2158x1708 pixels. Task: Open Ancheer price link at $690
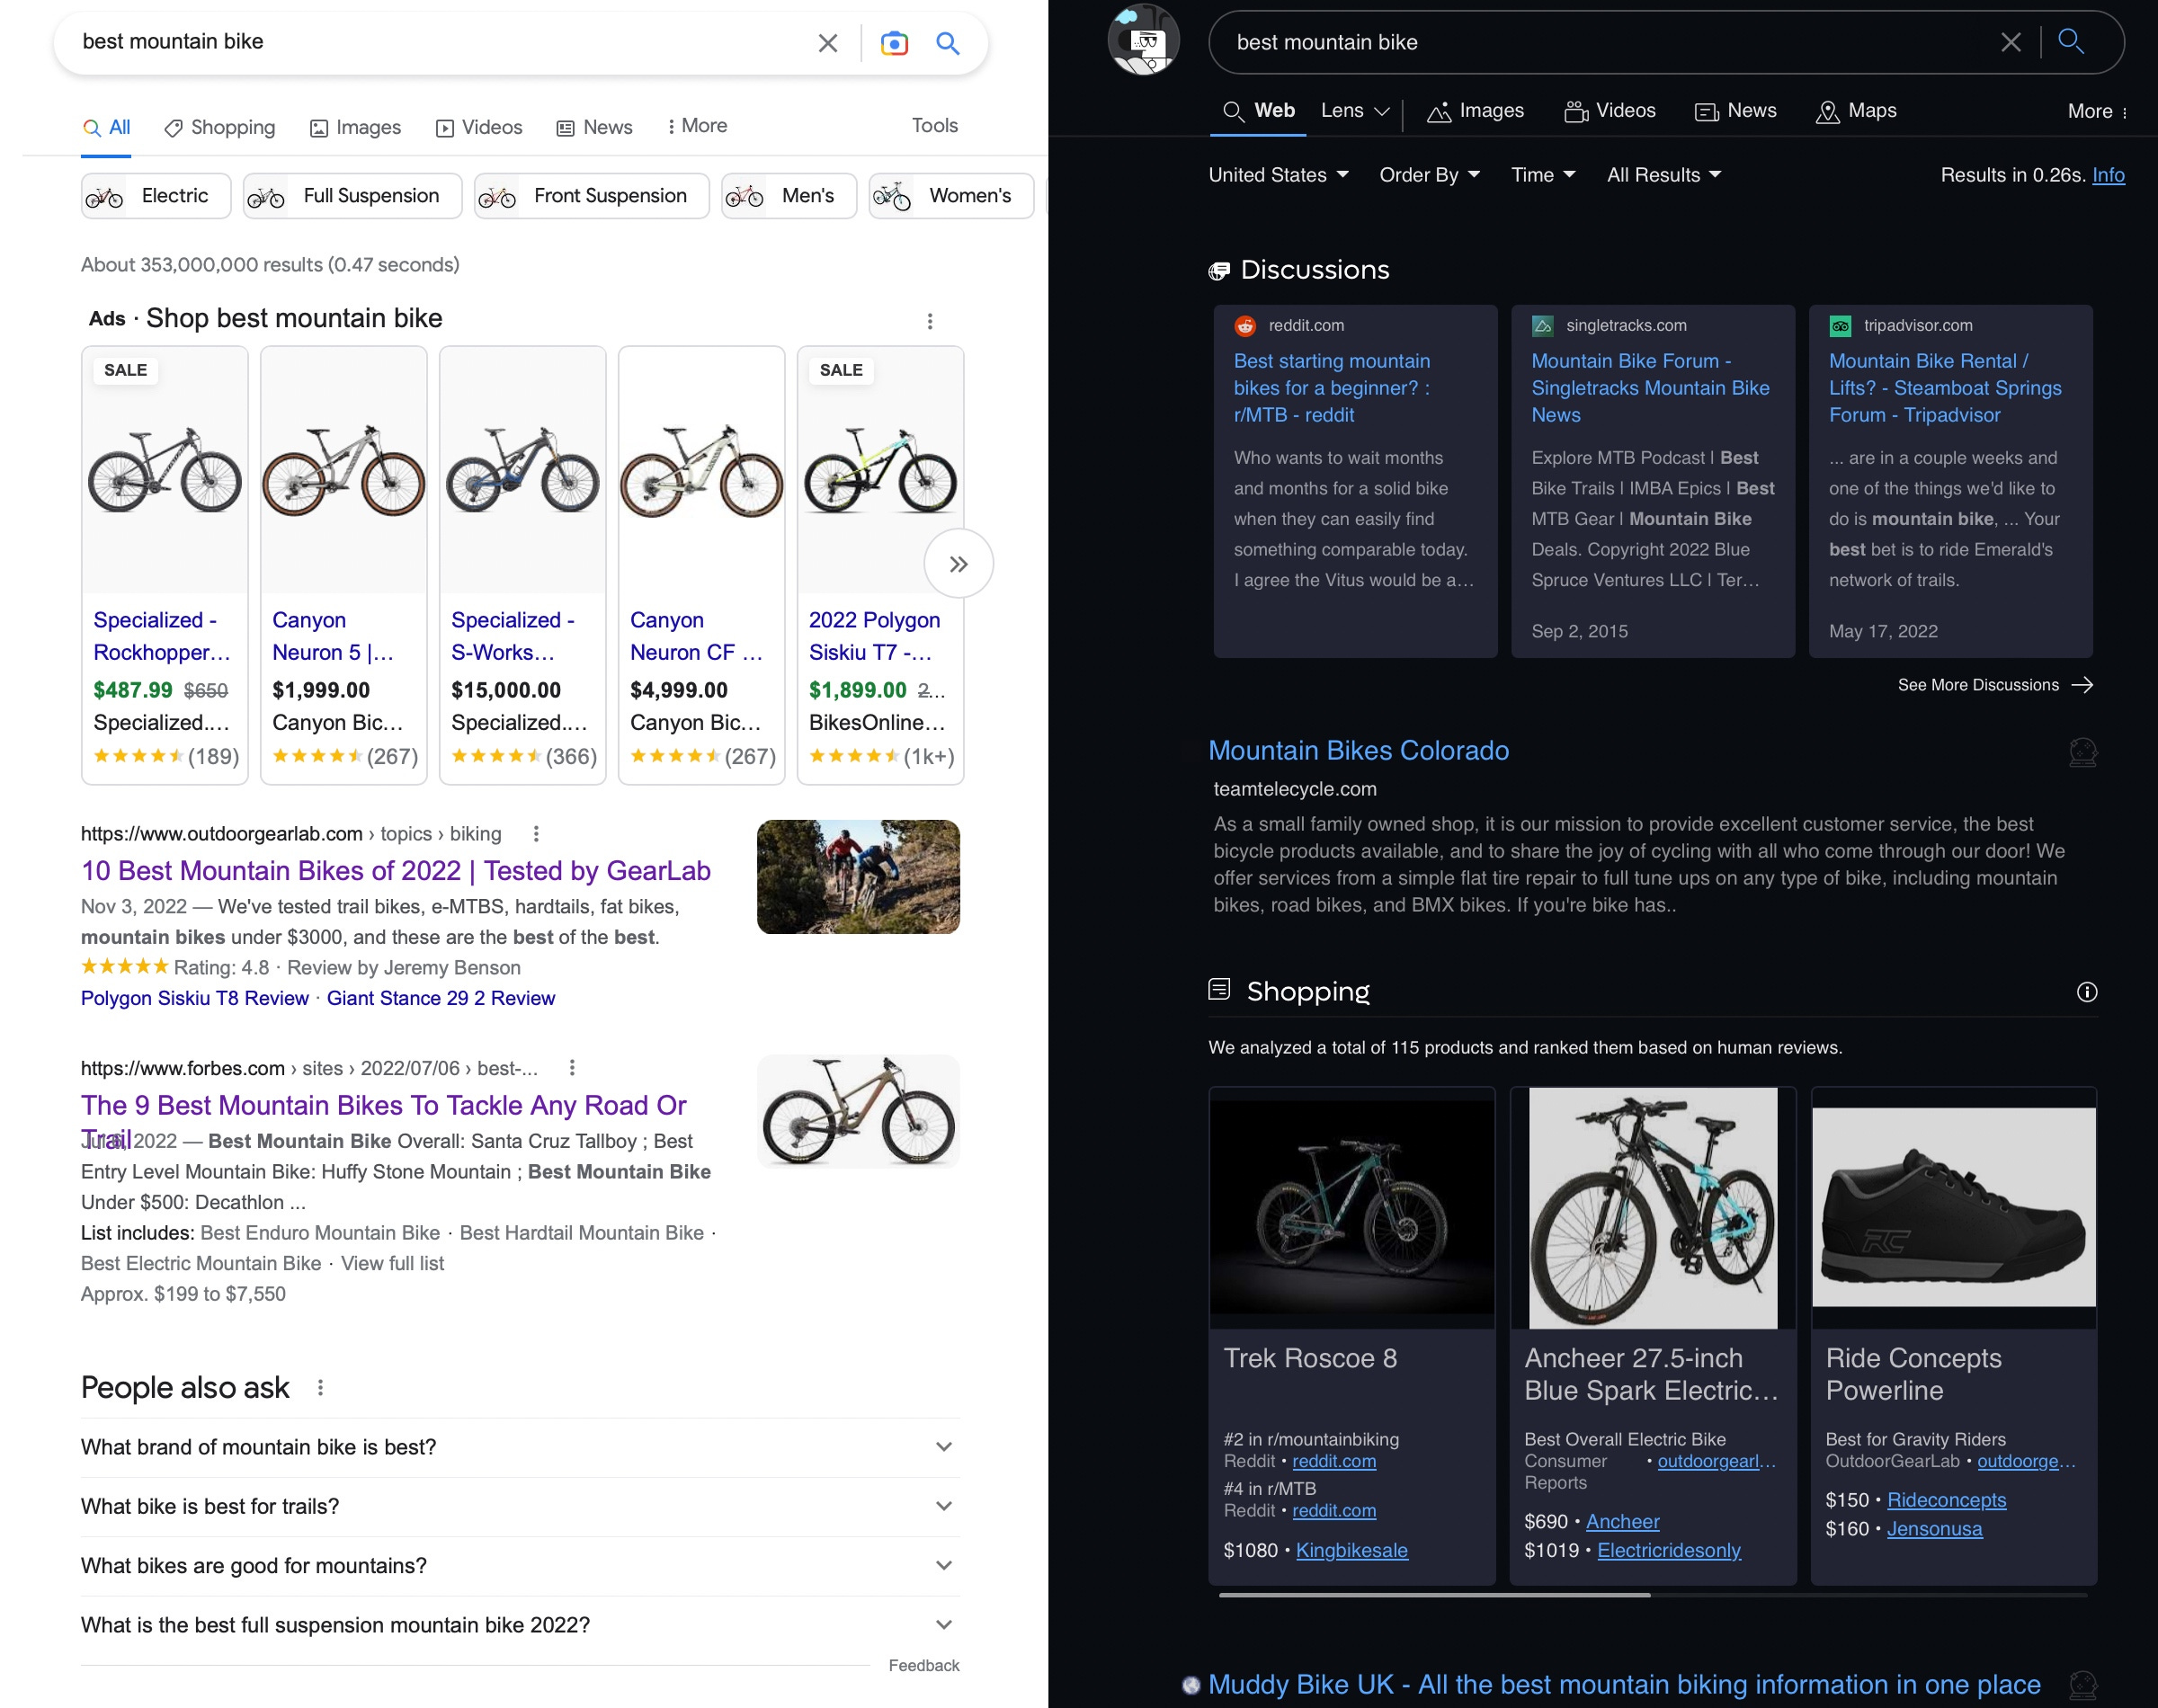coord(1622,1522)
